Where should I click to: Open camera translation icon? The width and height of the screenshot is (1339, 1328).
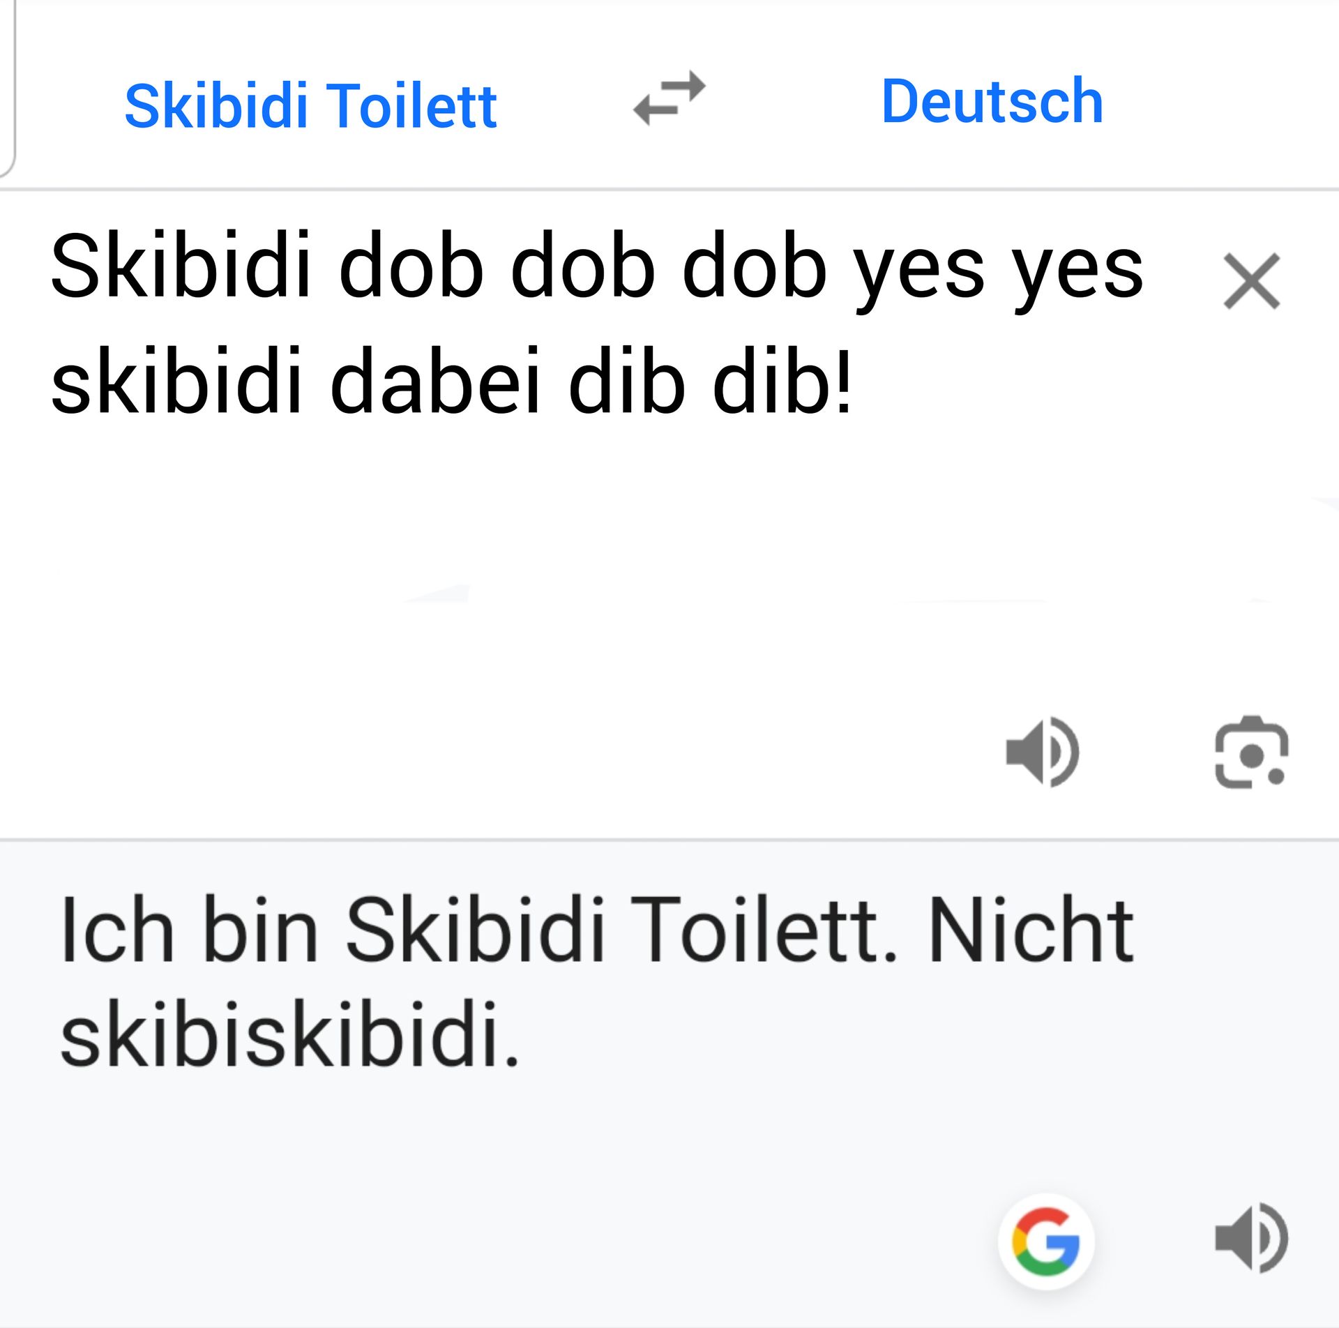click(x=1251, y=752)
